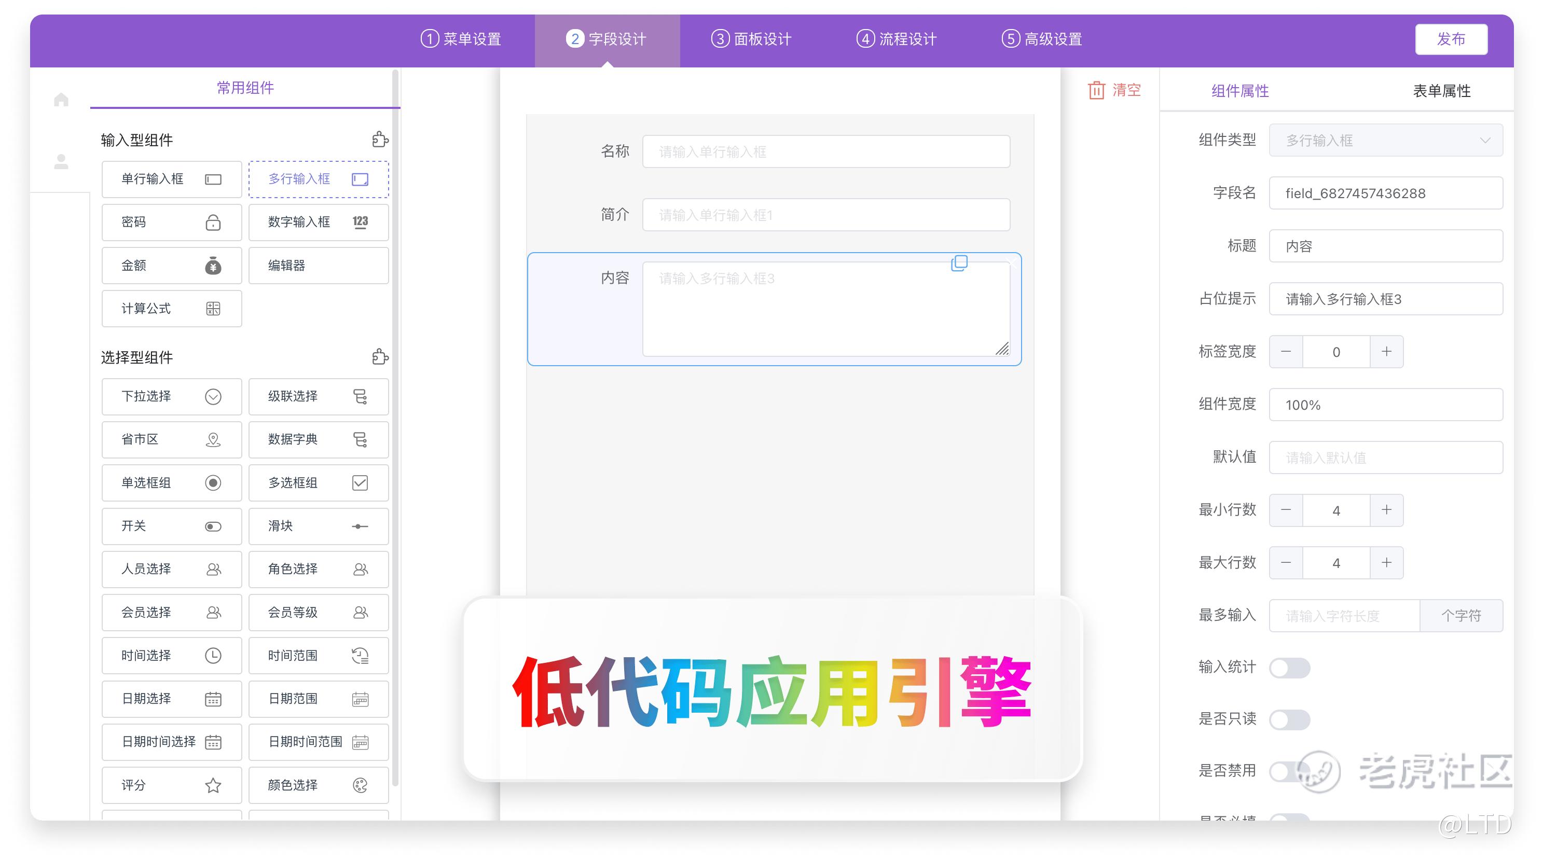Toggle the 是否只读 switch

1289,719
